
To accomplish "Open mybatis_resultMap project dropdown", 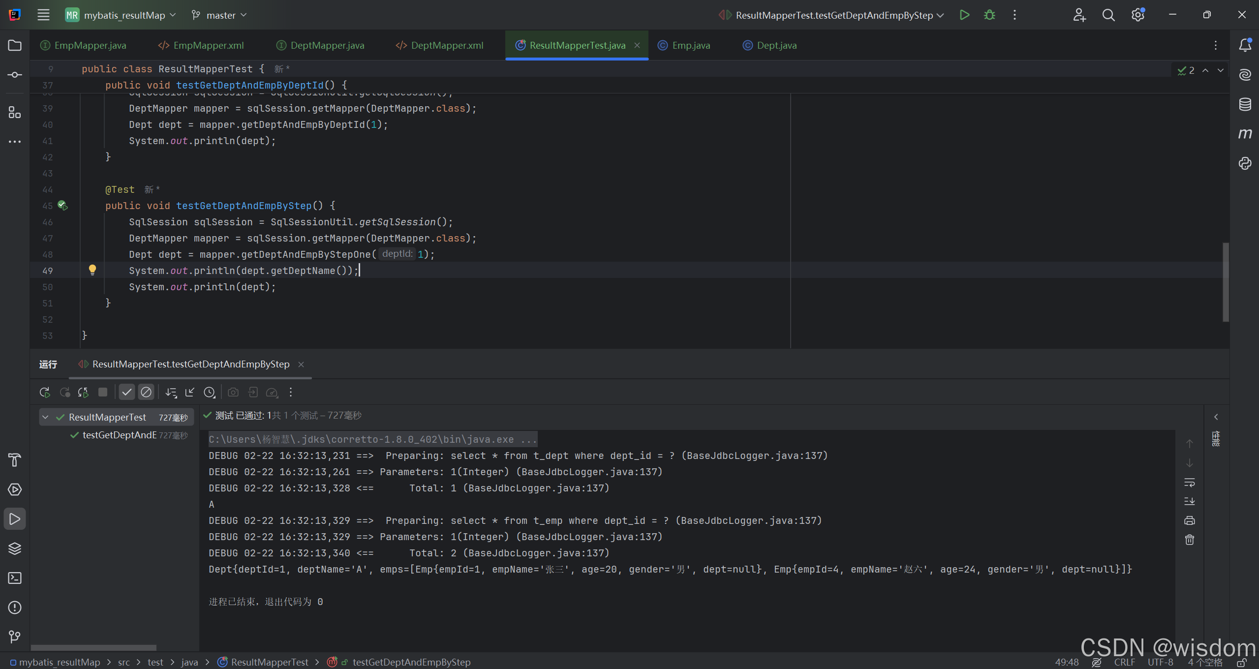I will pyautogui.click(x=121, y=15).
